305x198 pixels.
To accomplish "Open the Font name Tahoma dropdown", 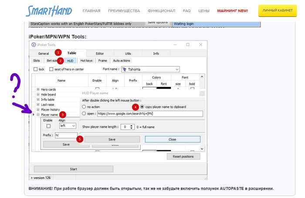I will 150,69.
